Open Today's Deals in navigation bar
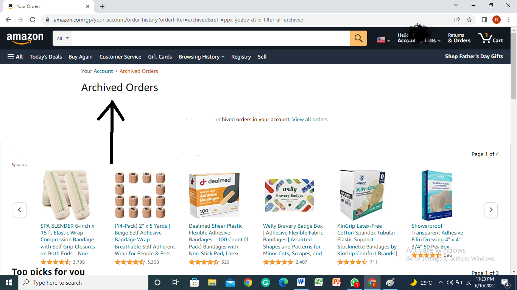The width and height of the screenshot is (517, 290). click(x=46, y=57)
